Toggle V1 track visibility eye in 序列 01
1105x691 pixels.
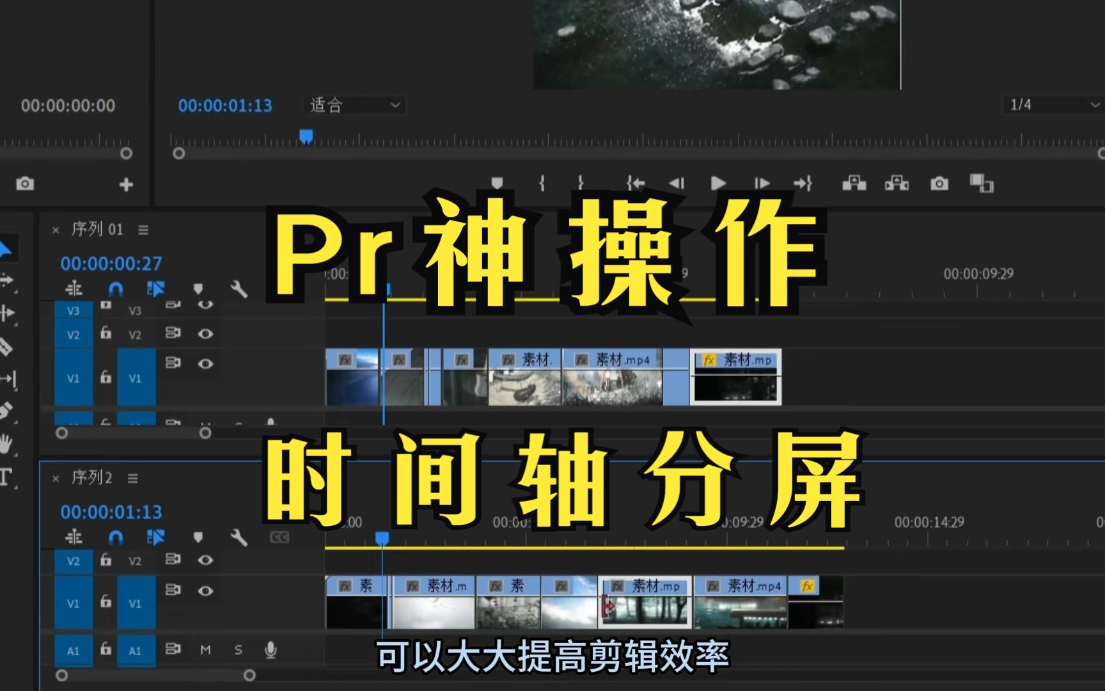pos(205,363)
